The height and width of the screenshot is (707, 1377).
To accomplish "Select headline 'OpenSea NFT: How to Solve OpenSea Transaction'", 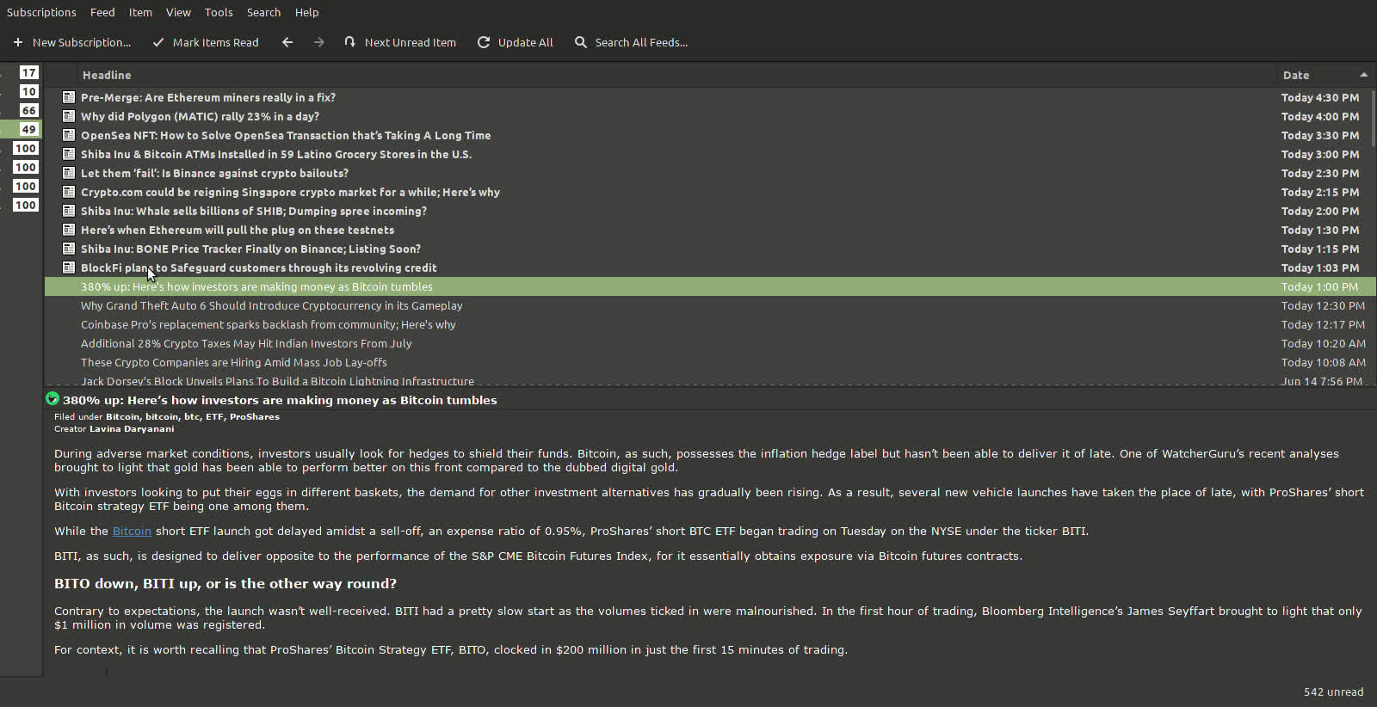I will pyautogui.click(x=286, y=135).
